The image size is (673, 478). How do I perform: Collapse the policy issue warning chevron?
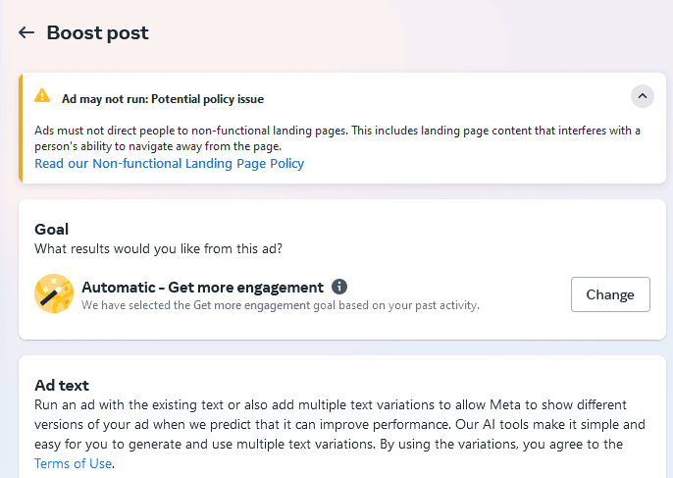coord(642,96)
